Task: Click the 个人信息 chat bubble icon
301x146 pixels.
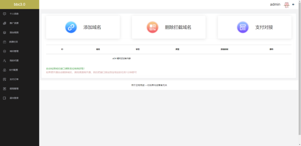Action: 5,14
